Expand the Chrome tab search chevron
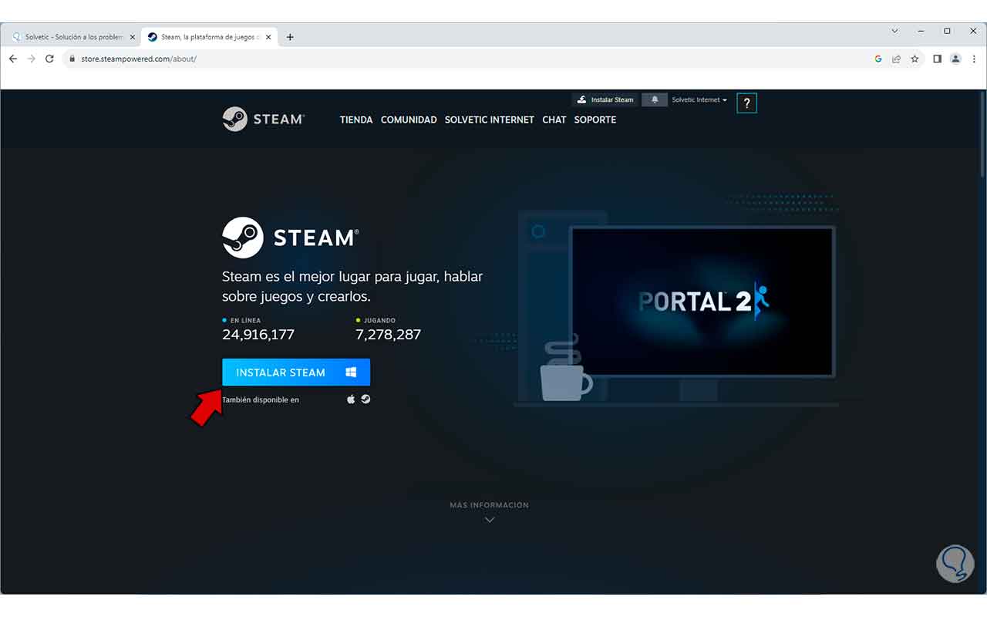The height and width of the screenshot is (617, 987). (x=895, y=32)
